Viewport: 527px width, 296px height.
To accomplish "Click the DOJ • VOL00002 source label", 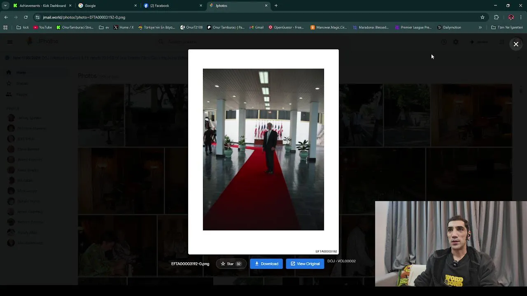I will (341, 261).
